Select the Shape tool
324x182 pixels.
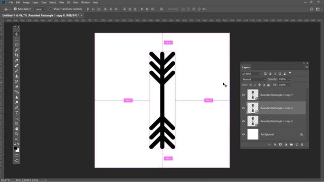17,123
